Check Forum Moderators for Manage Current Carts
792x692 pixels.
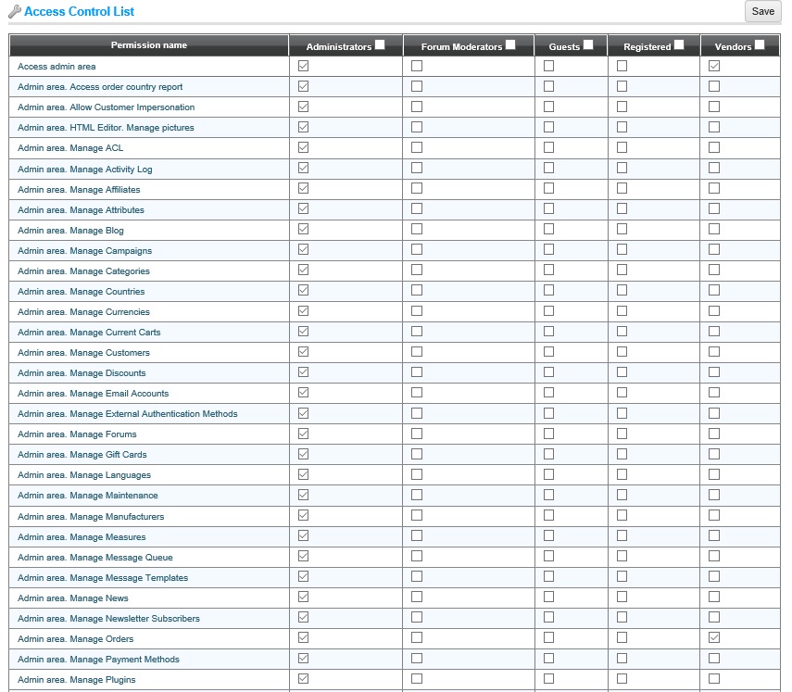coord(417,332)
